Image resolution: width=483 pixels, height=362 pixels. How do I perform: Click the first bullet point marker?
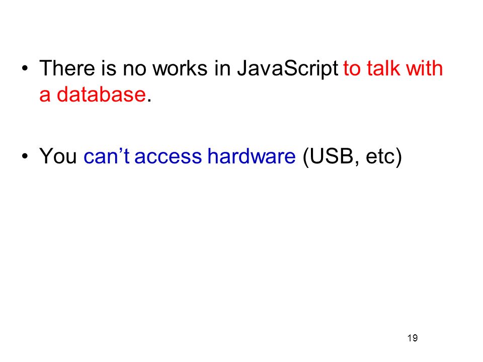tap(25, 68)
